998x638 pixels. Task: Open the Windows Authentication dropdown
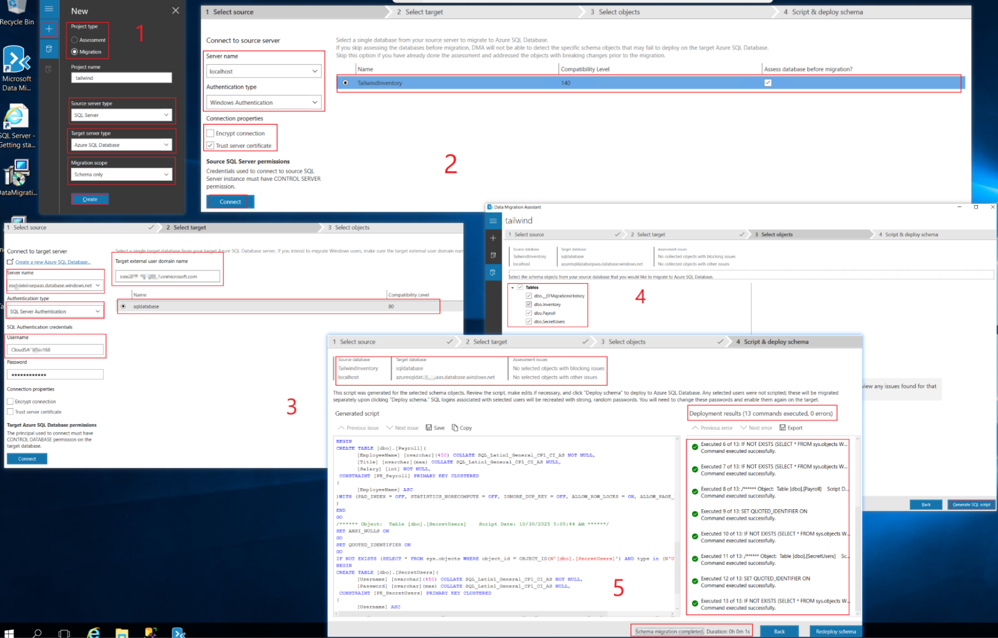click(263, 102)
